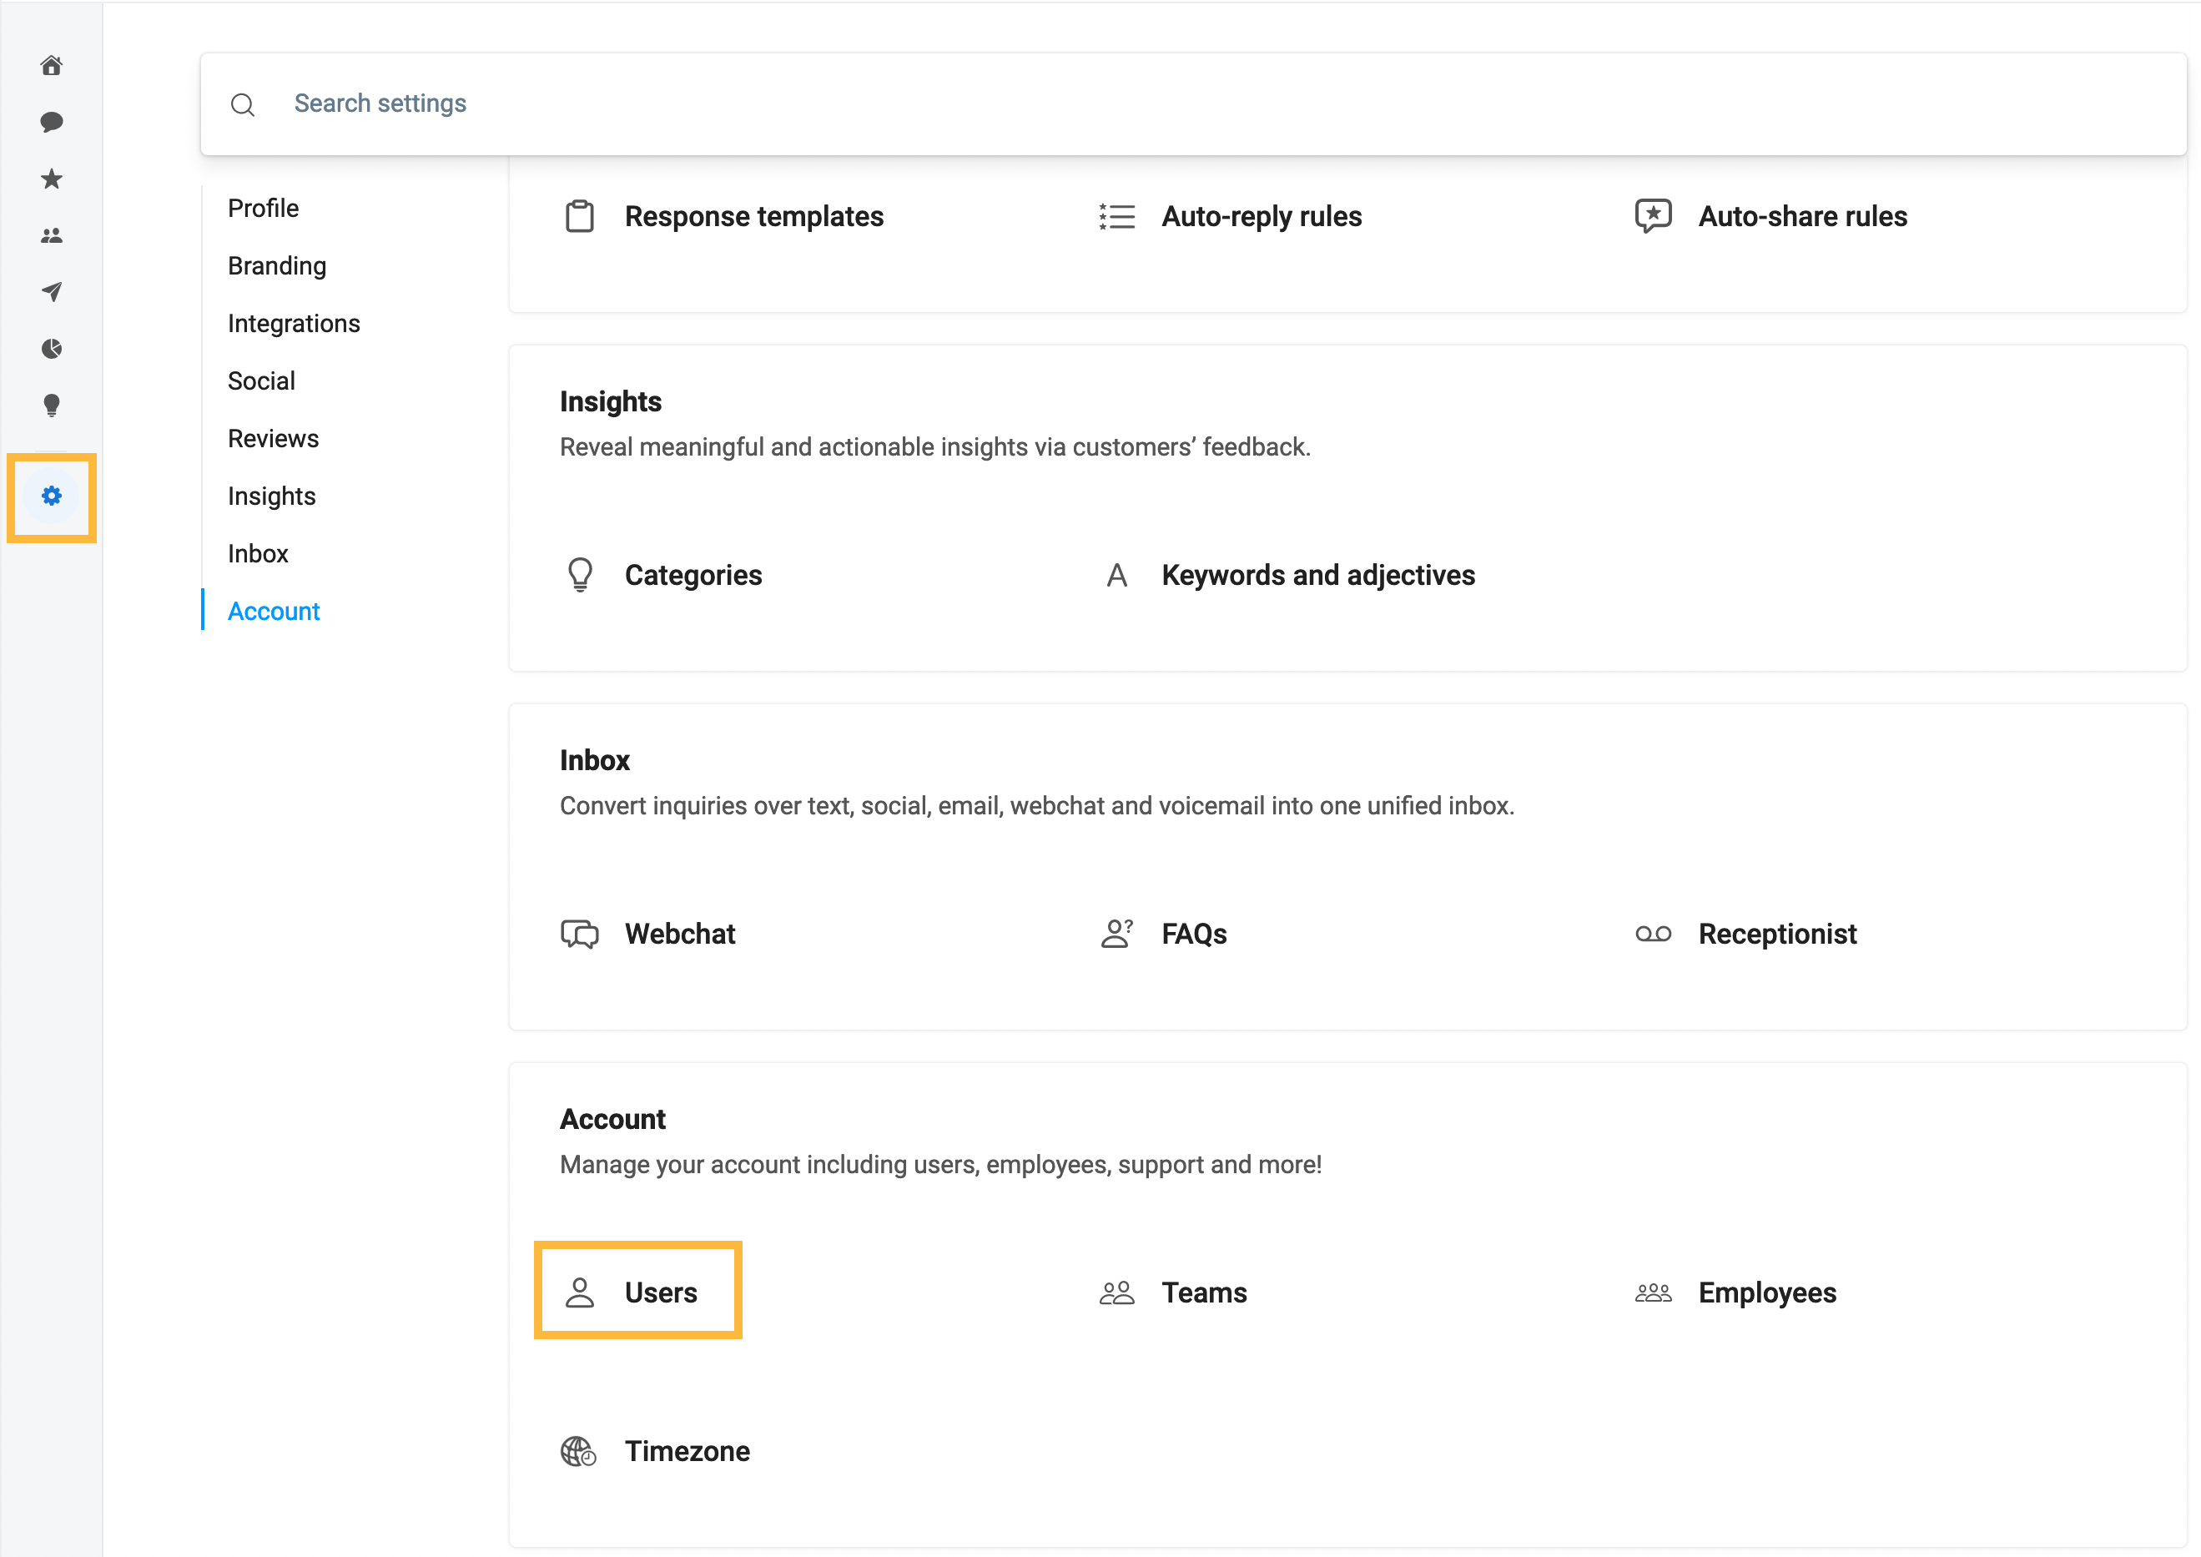
Task: Click the Keywords and adjectives letter icon
Action: pos(1117,575)
